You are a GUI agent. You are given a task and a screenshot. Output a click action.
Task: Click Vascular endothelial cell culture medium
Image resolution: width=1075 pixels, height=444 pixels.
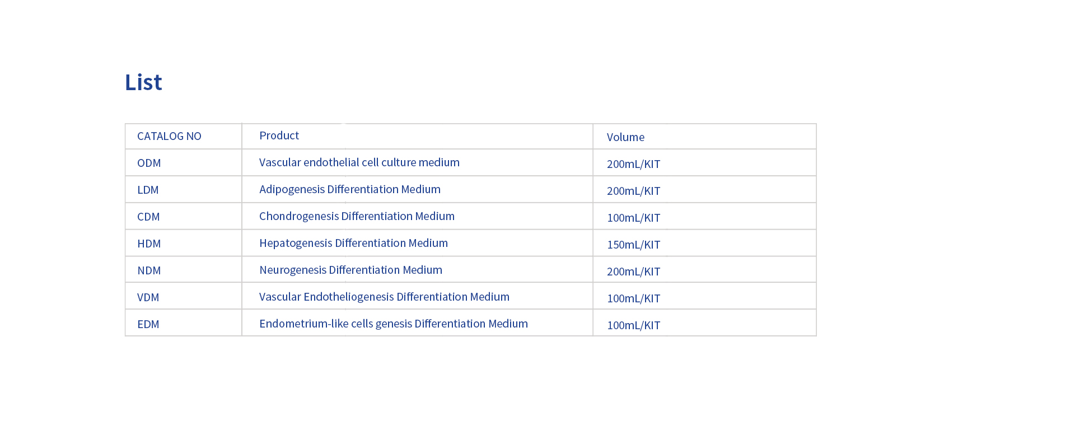pyautogui.click(x=359, y=162)
